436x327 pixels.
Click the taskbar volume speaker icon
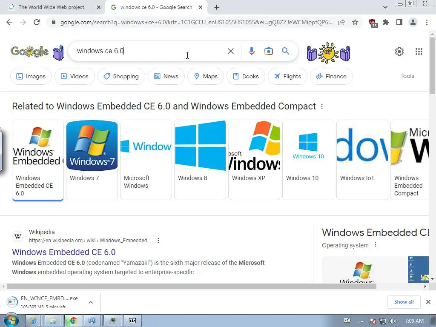click(393, 321)
